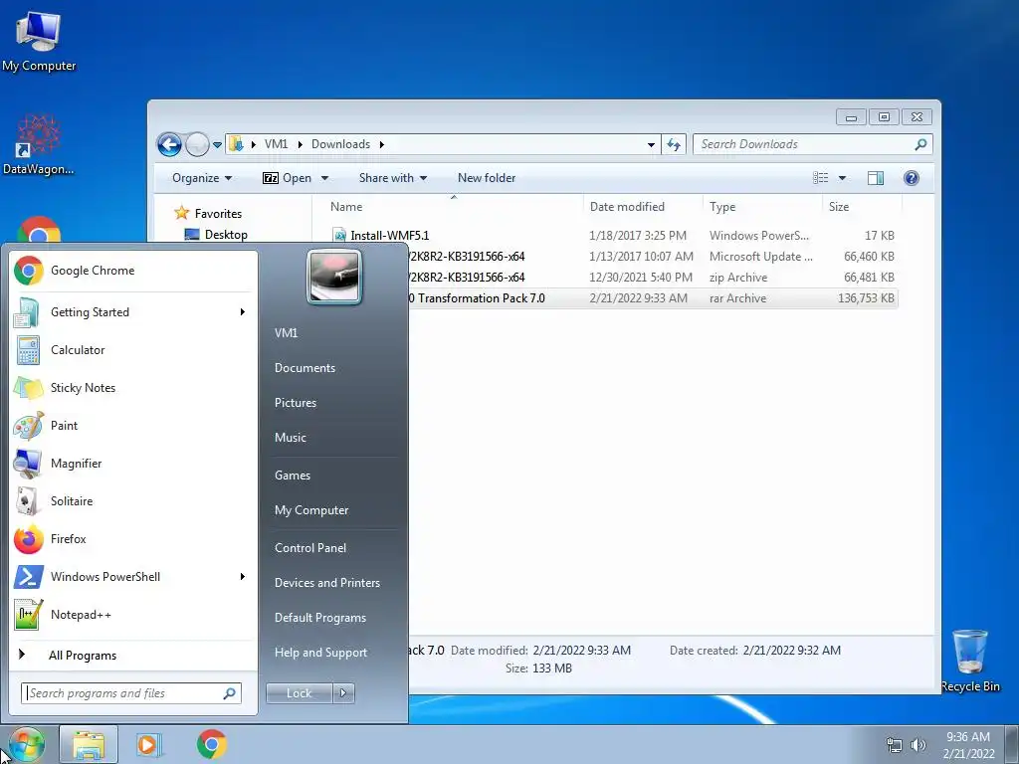Click the Lock button

300,693
